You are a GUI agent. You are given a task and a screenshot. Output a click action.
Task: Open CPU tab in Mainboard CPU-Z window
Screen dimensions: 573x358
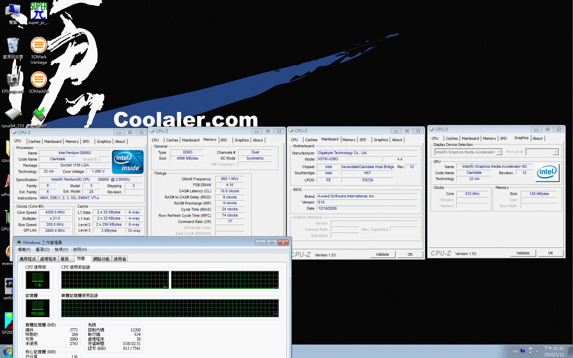point(295,140)
